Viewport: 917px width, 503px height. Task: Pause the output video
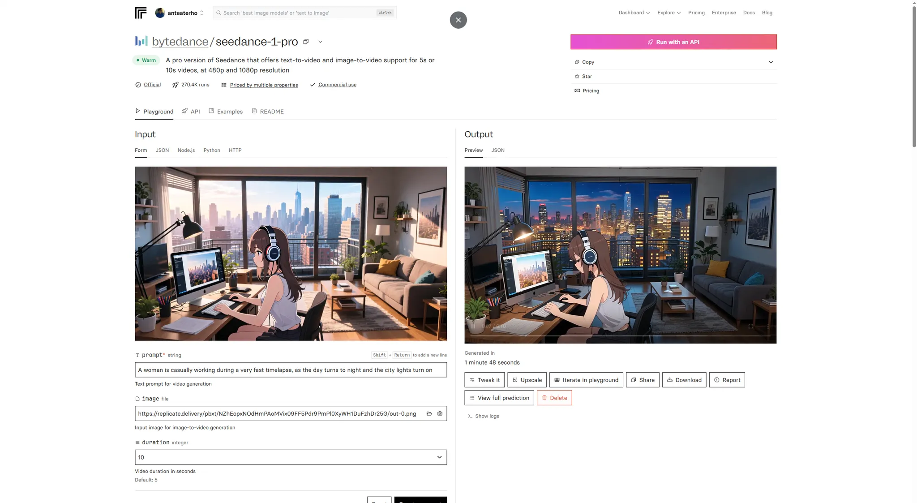tap(473, 326)
